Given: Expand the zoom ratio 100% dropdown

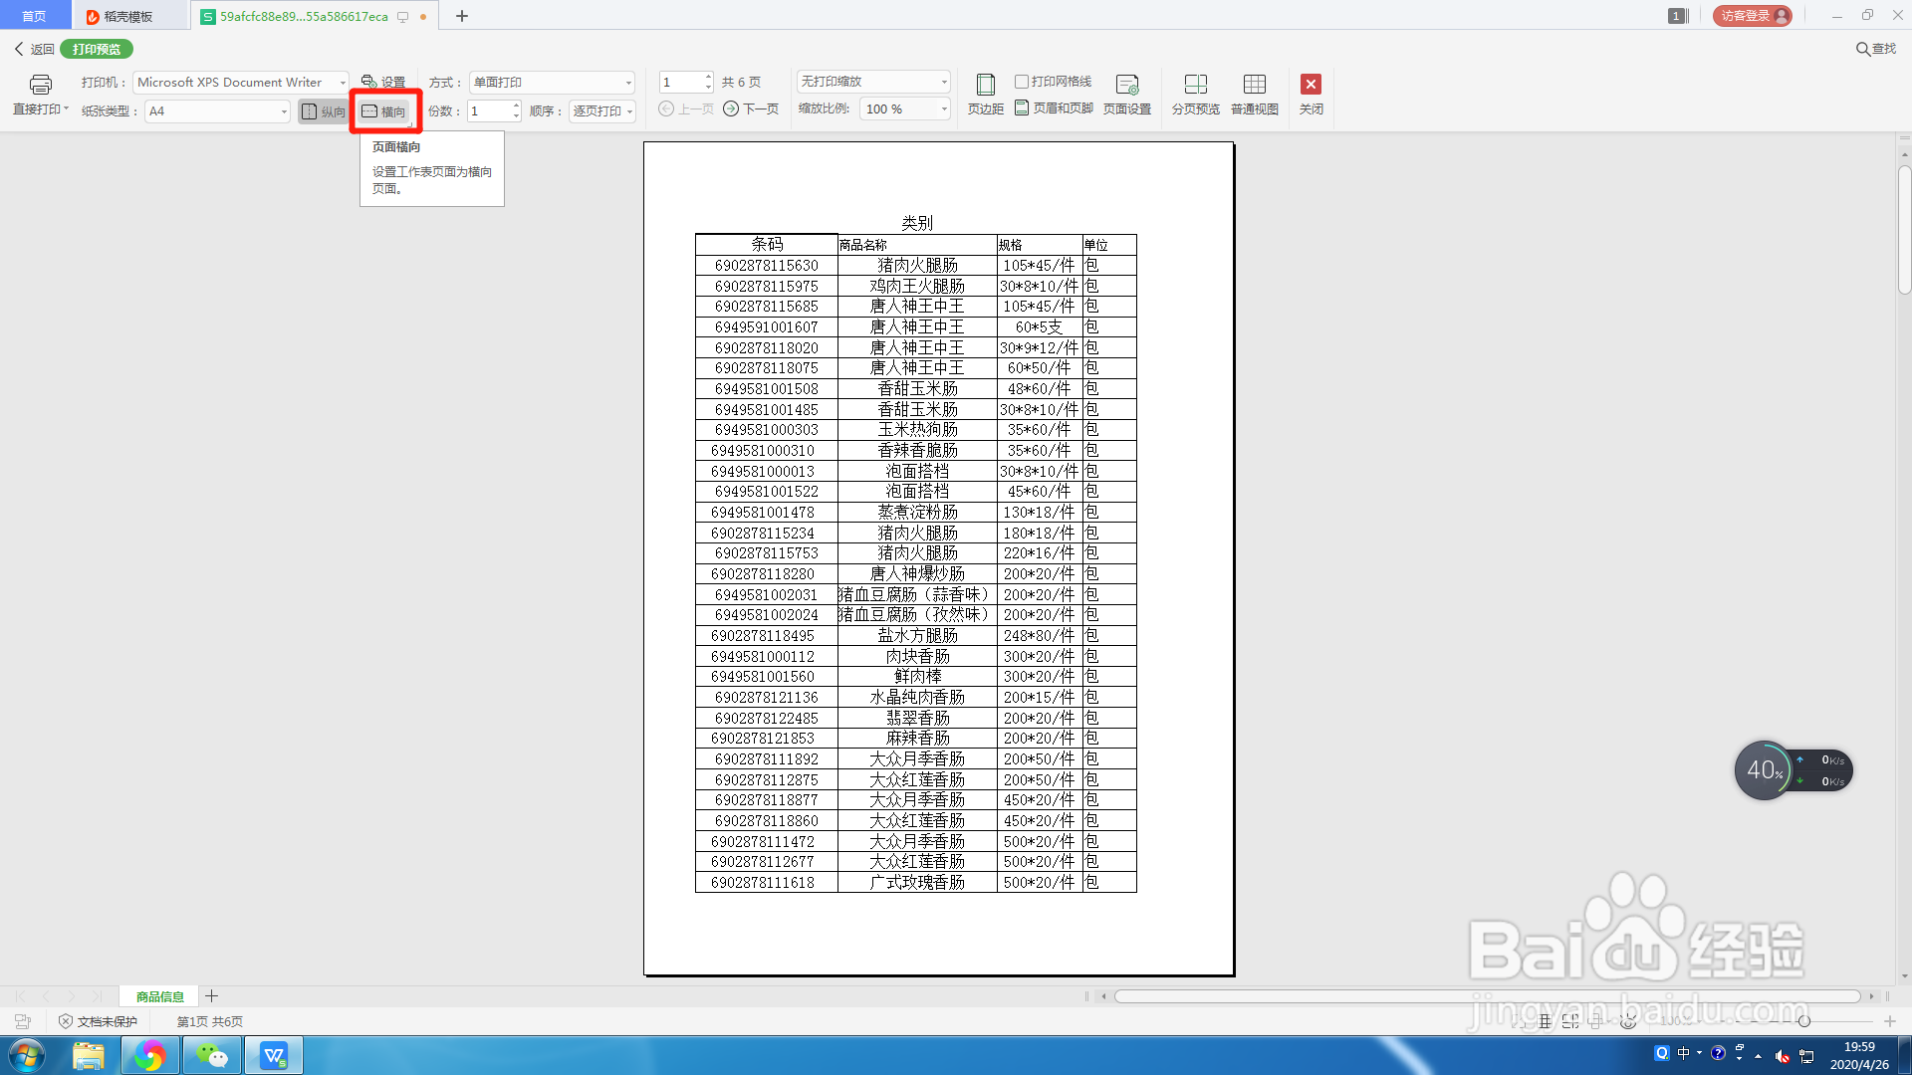Looking at the screenshot, I should tap(943, 109).
